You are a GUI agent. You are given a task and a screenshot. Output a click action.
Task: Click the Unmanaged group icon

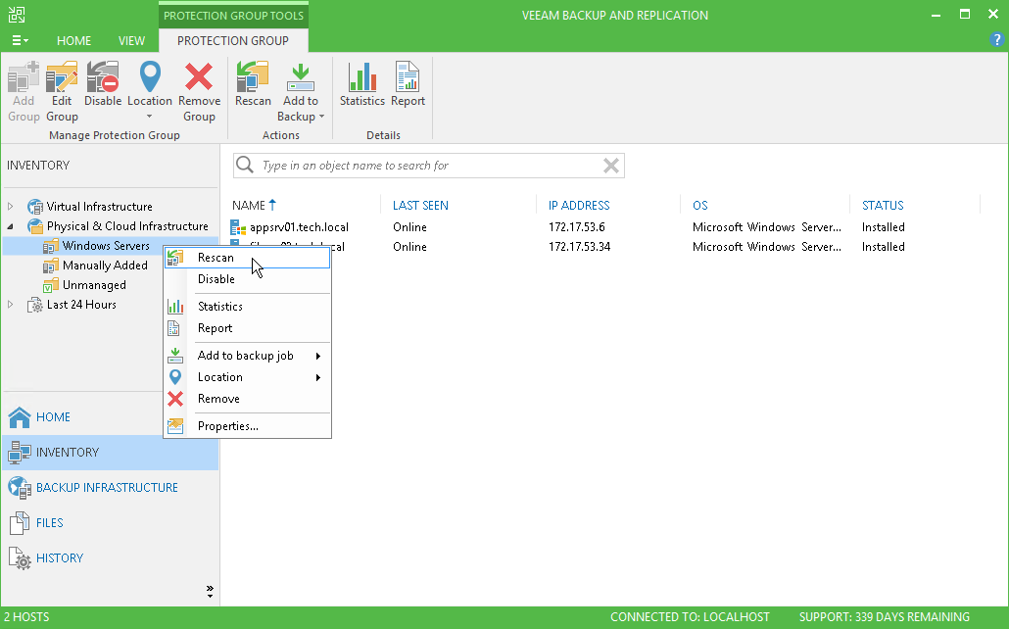point(51,285)
